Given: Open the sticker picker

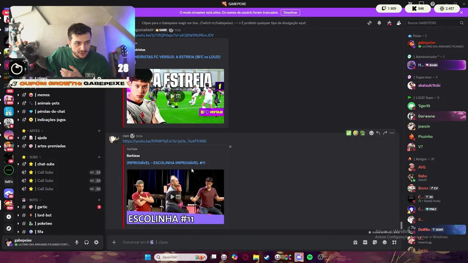Looking at the screenshot, I should 375,242.
